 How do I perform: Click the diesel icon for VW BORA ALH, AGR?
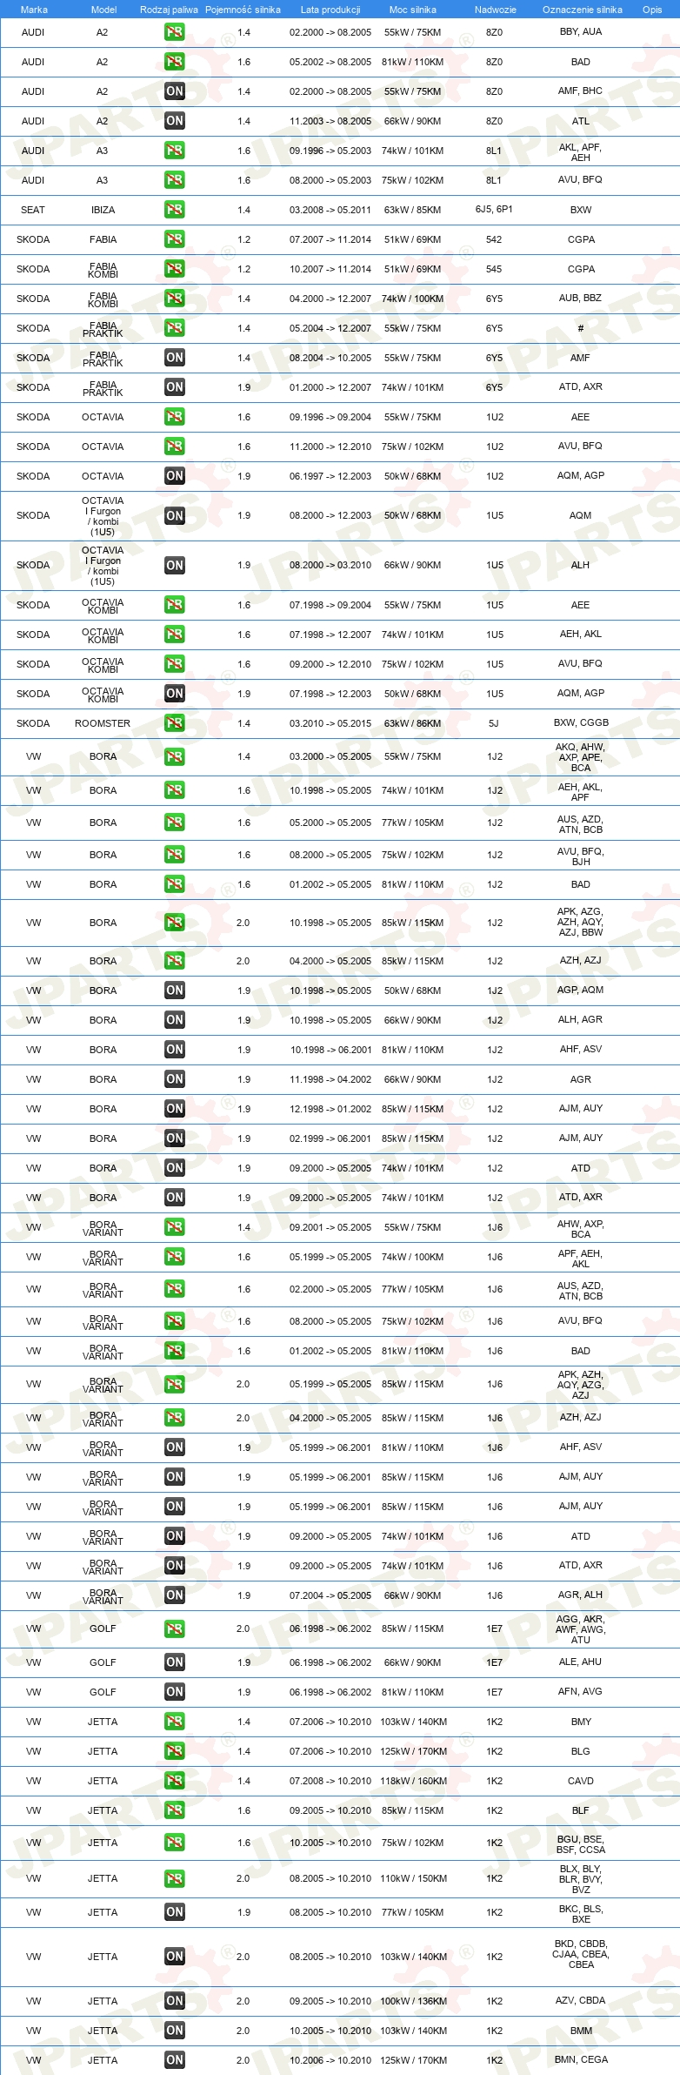pos(174,1020)
